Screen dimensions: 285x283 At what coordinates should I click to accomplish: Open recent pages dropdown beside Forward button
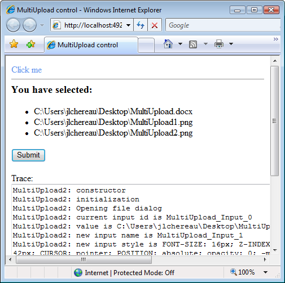tap(42, 25)
